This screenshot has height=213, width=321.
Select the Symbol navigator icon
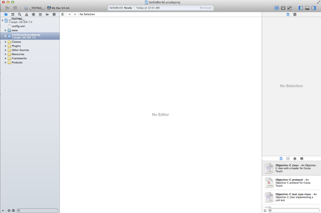click(13, 14)
